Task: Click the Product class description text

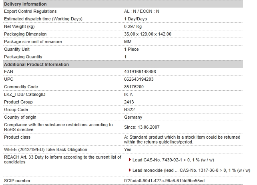Action: coord(182,139)
